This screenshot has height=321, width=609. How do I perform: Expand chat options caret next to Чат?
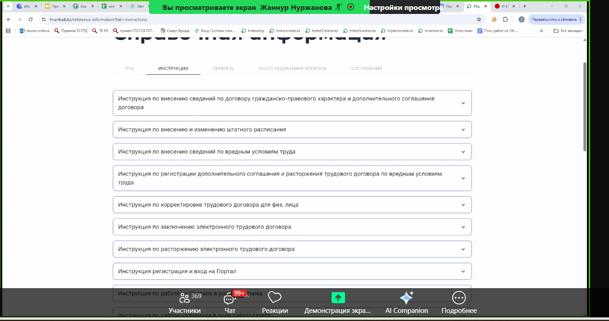click(x=247, y=296)
